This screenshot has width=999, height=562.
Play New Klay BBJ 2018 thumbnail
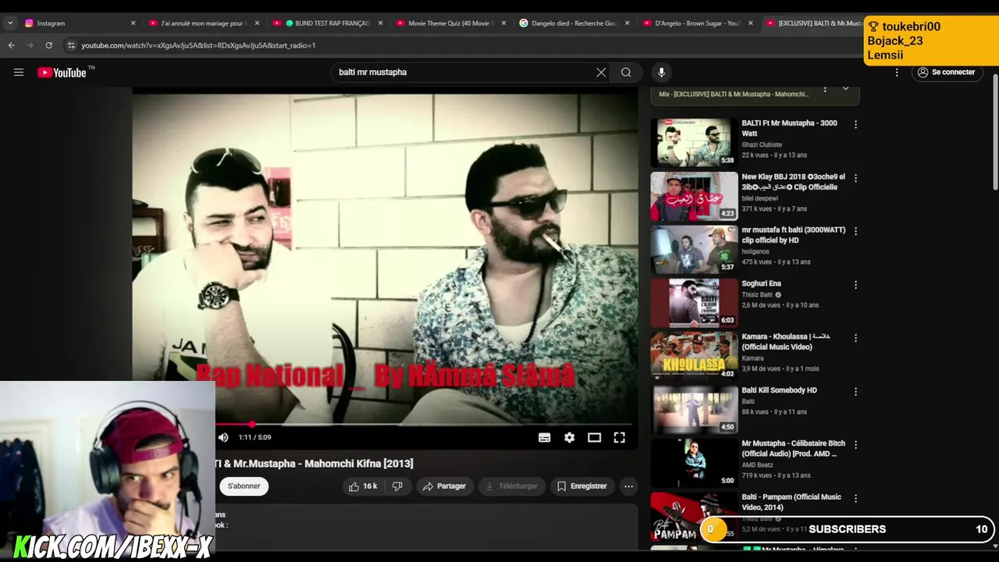(x=694, y=196)
